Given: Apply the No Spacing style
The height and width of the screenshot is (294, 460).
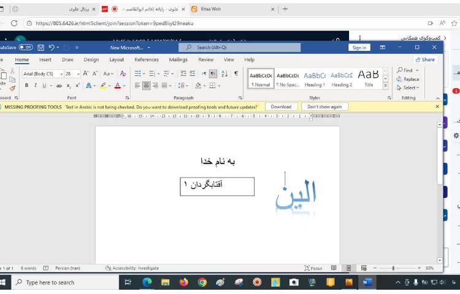Looking at the screenshot, I should point(288,79).
